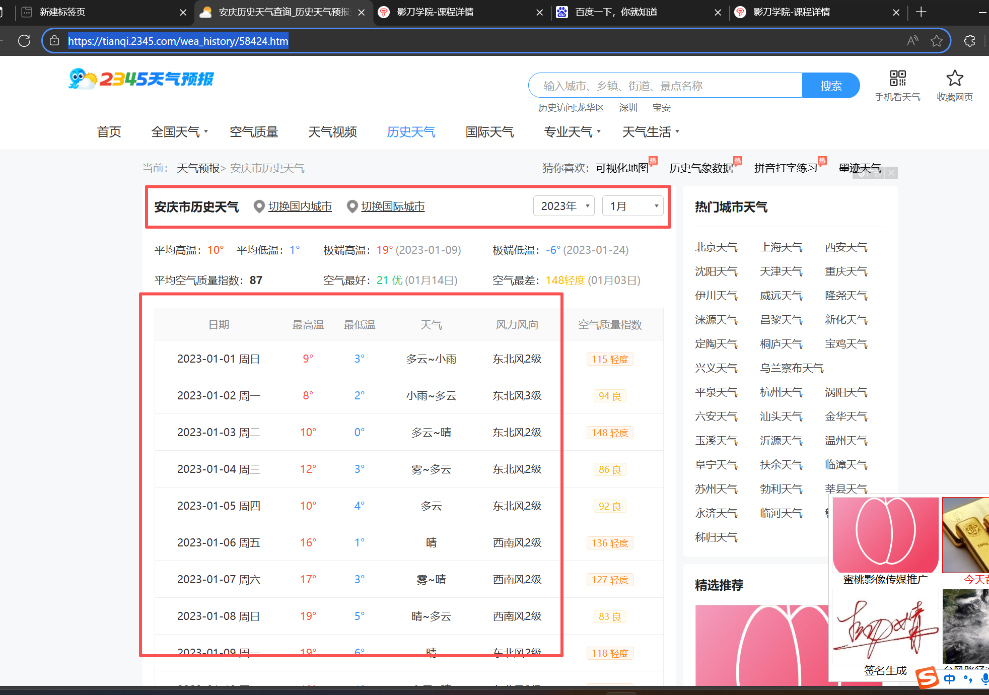989x695 pixels.
Task: Click the 2345天气预报 logo
Action: (142, 79)
